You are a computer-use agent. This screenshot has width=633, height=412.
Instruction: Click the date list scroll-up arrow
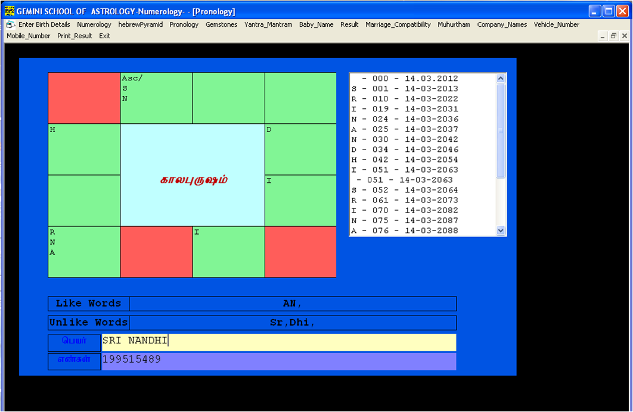click(x=501, y=79)
